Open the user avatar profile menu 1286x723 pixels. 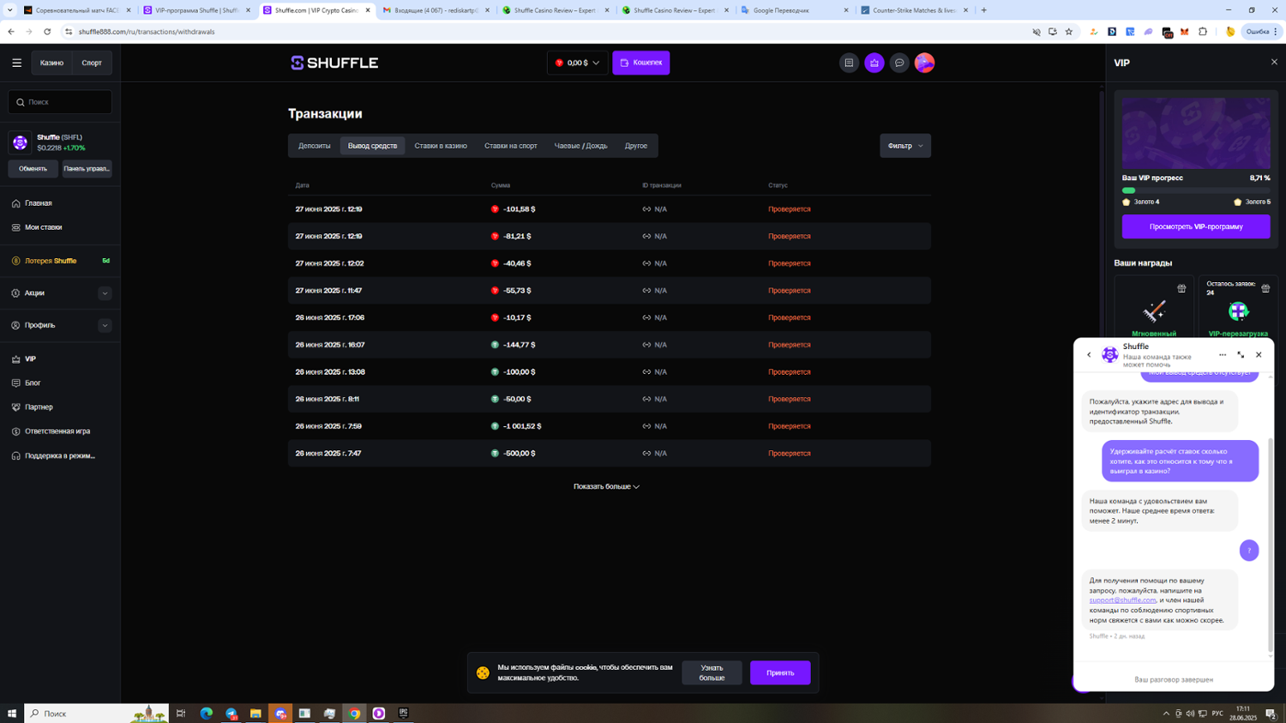(x=924, y=63)
